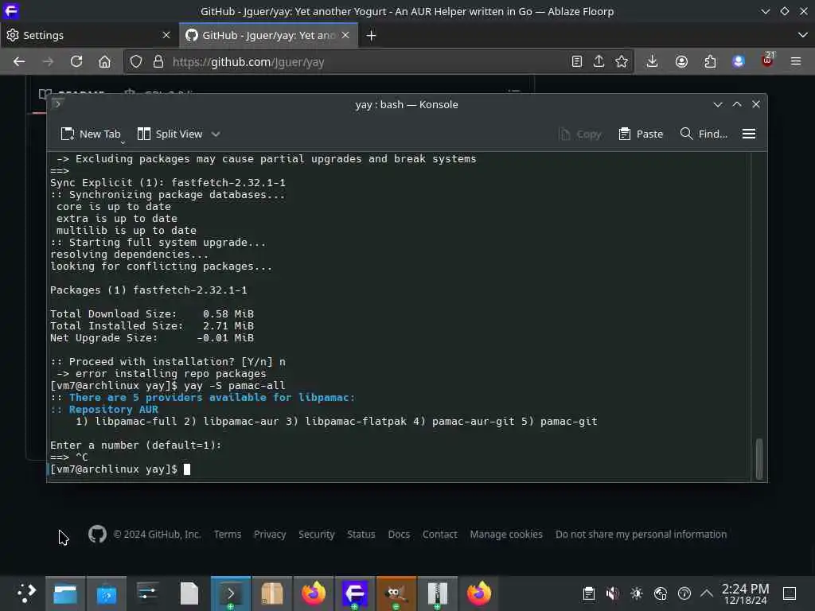Bookmark this page with the star

point(621,62)
